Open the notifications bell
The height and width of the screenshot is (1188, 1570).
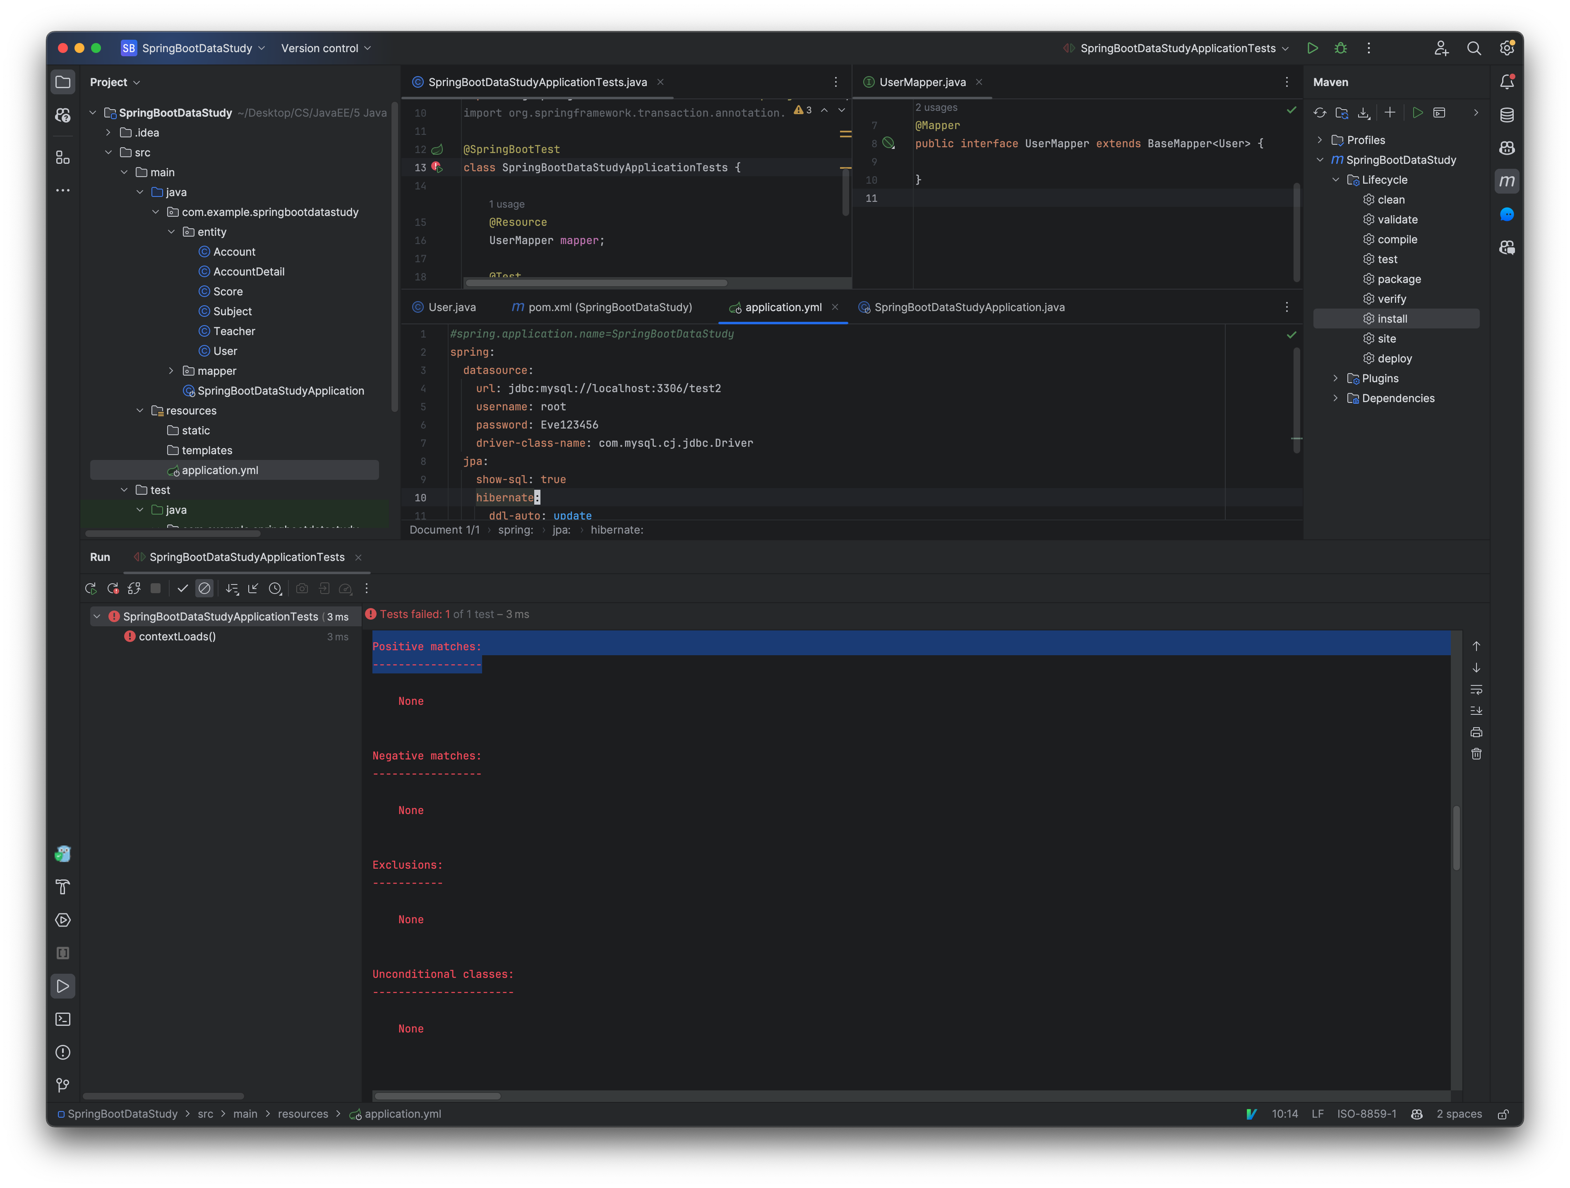pyautogui.click(x=1508, y=81)
